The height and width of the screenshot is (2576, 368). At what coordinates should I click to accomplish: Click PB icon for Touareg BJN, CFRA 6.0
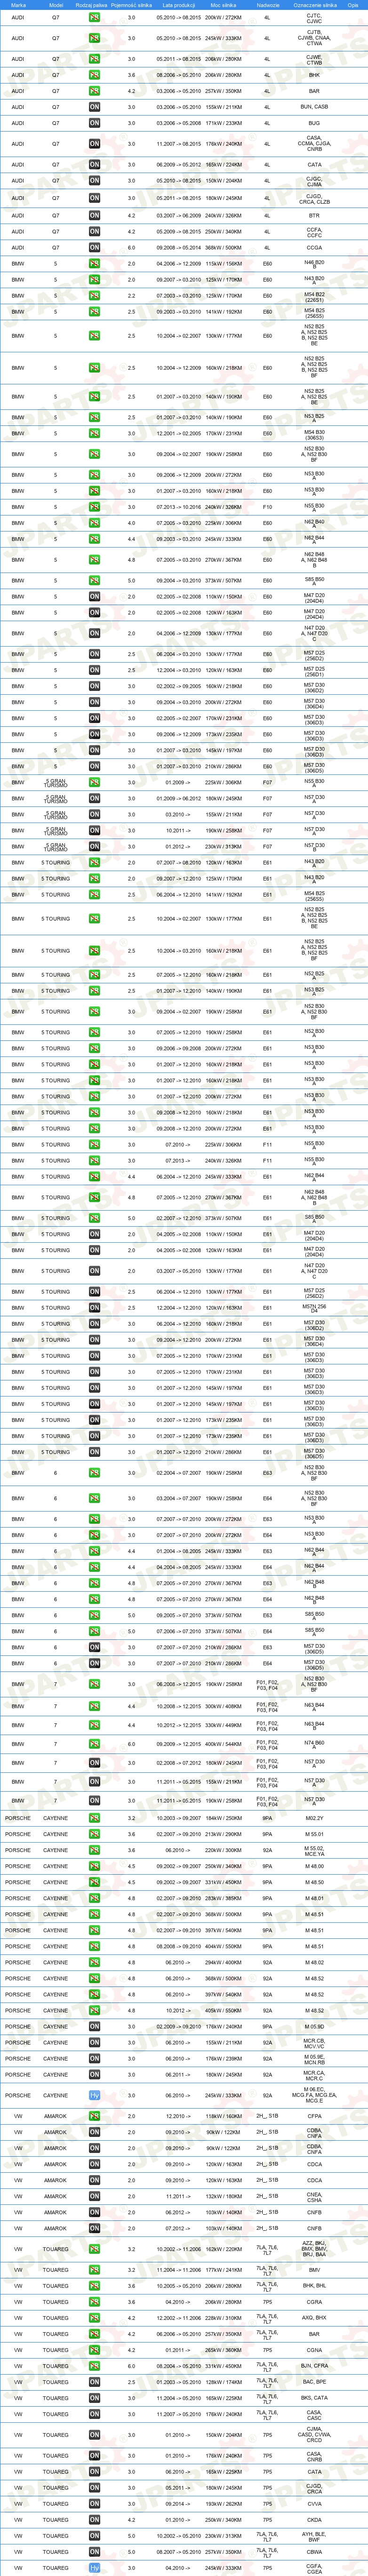pyautogui.click(x=95, y=2366)
